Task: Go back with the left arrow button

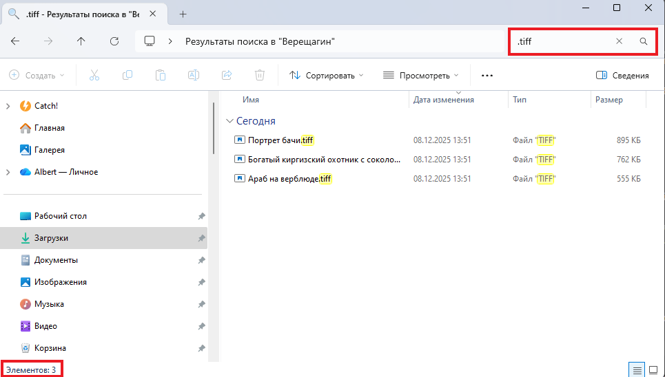Action: (x=15, y=41)
